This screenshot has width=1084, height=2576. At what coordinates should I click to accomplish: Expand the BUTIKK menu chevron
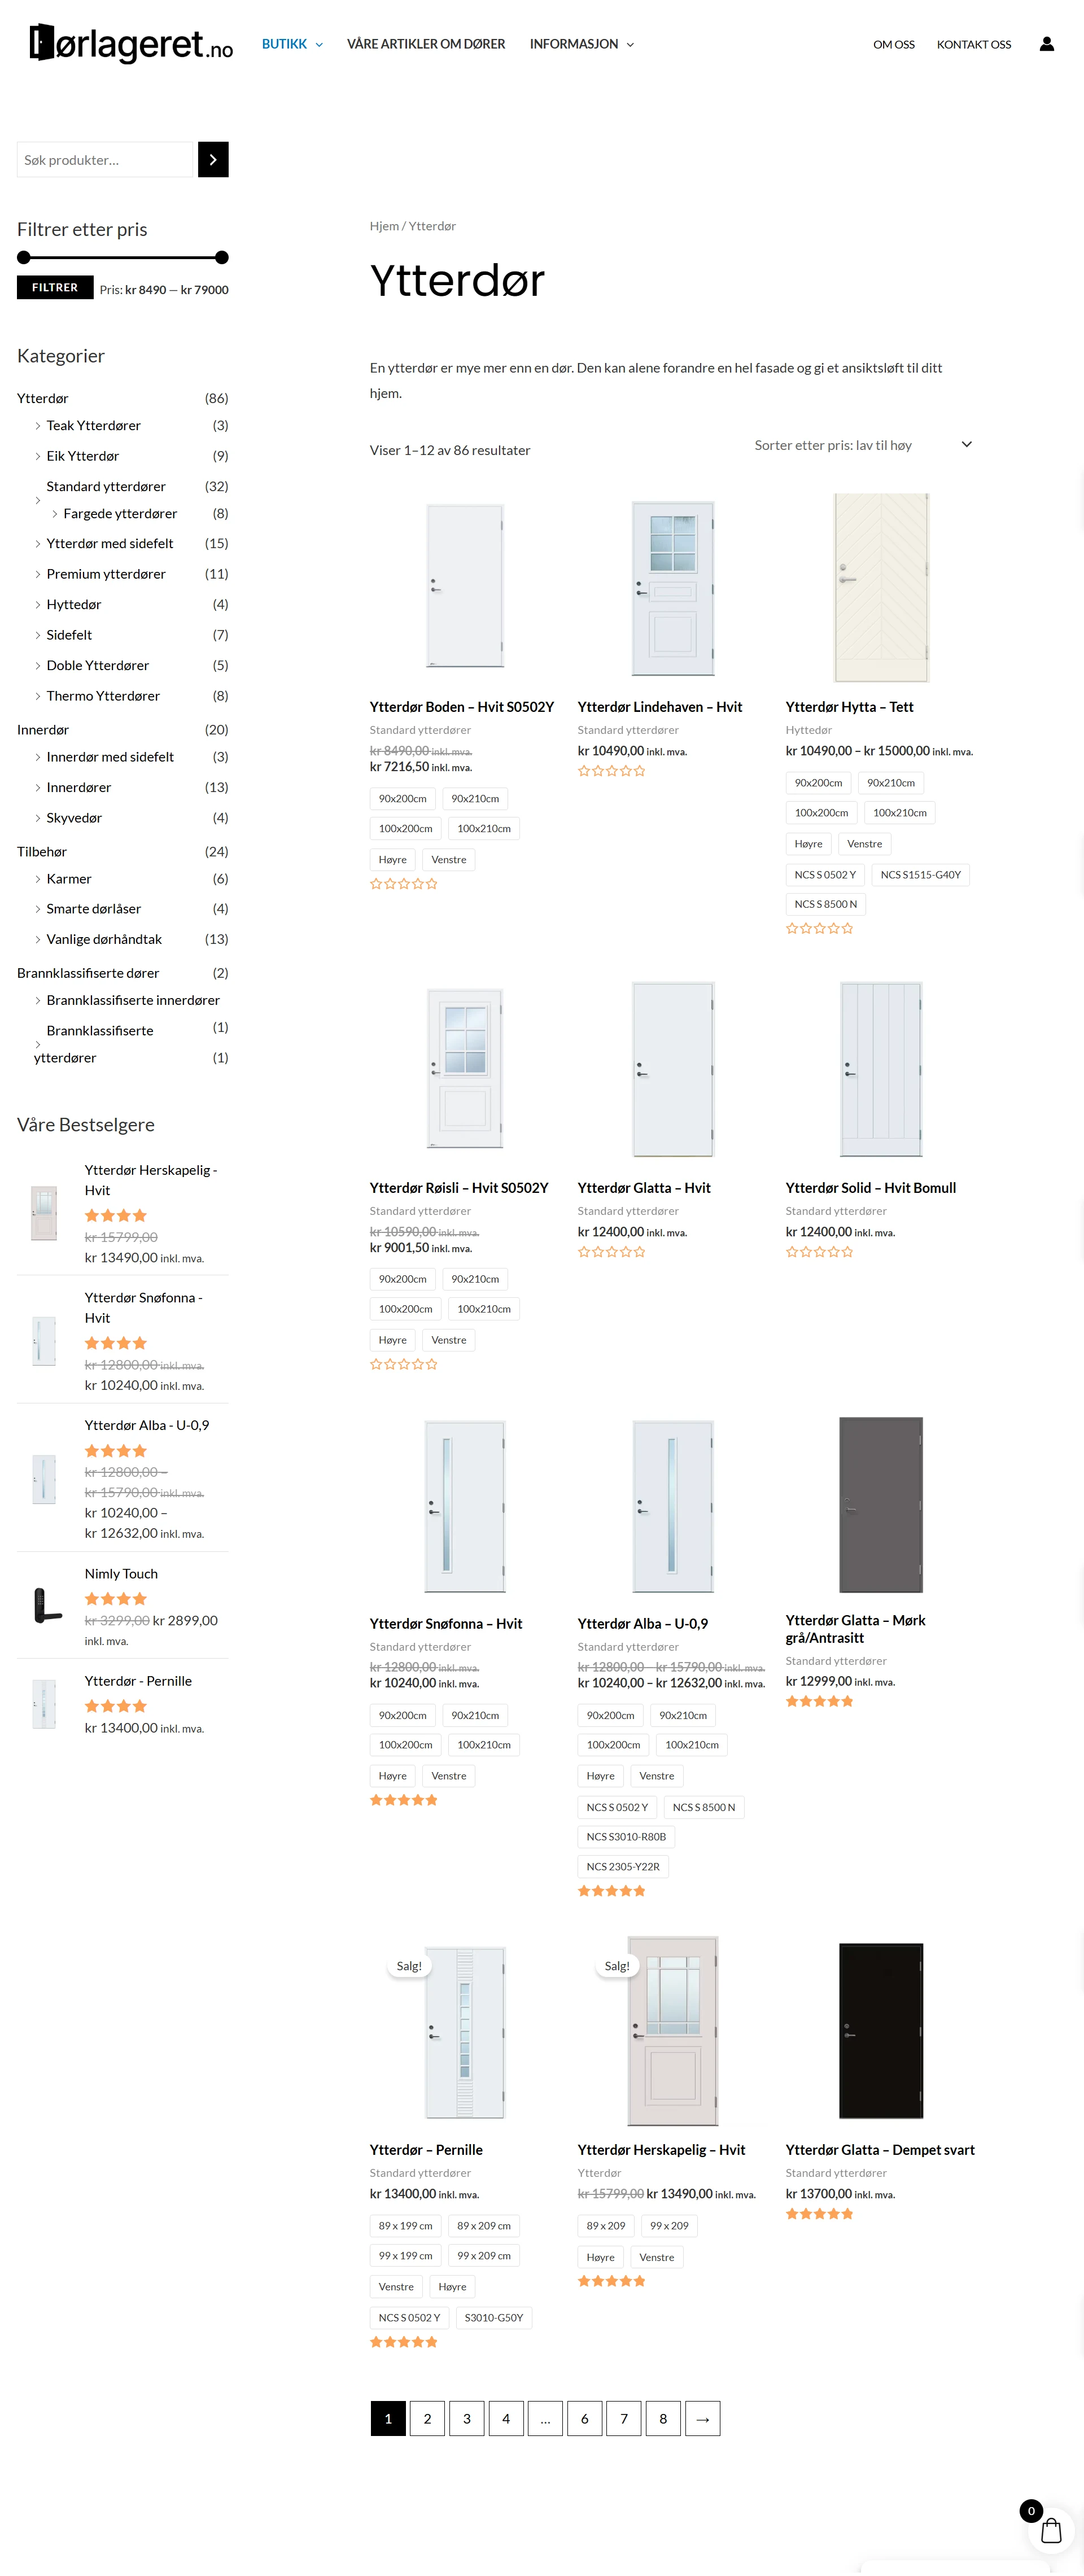319,45
